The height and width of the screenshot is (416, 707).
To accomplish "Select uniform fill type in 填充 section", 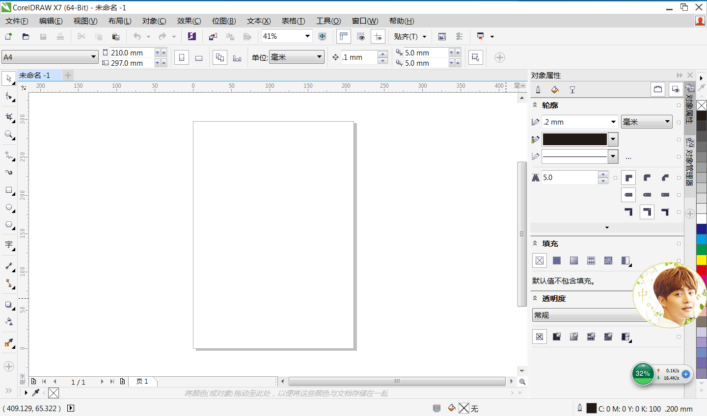I will click(557, 260).
